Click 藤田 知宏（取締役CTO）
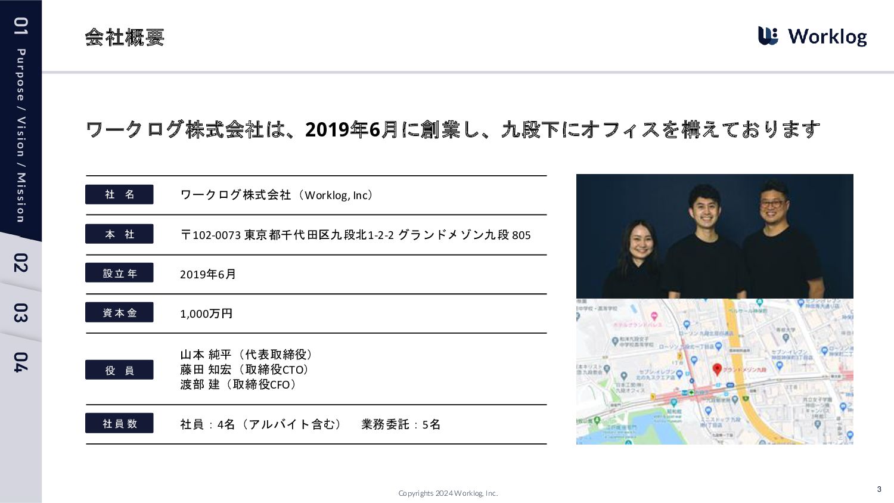This screenshot has height=503, width=894. 244,370
